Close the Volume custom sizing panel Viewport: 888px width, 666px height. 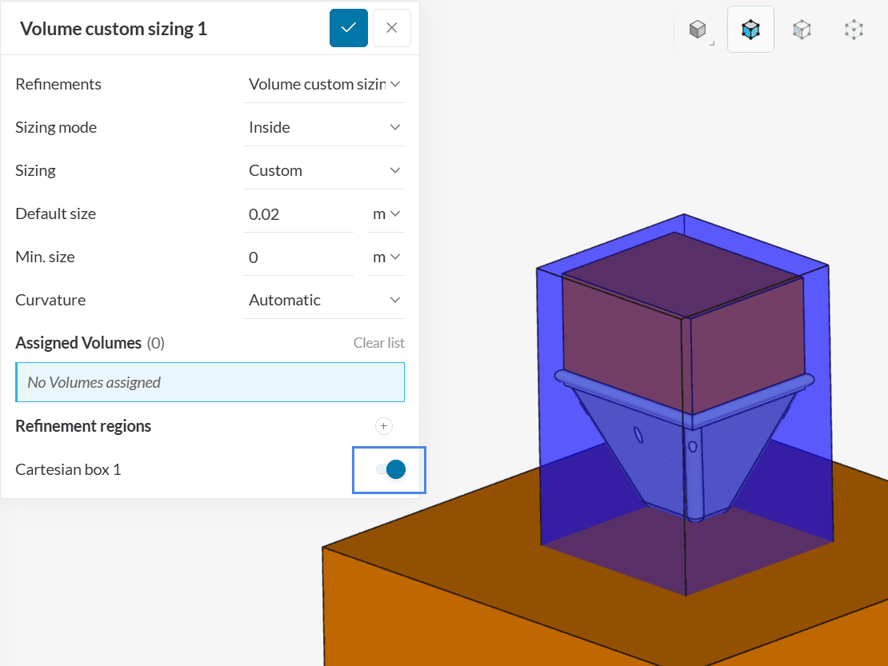point(392,28)
